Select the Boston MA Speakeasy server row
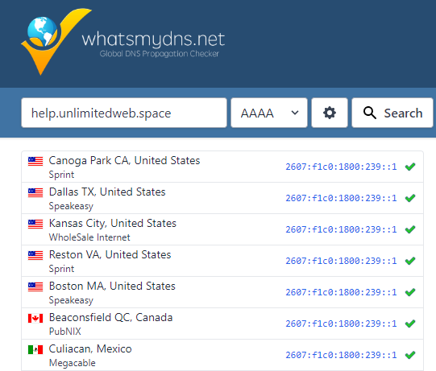This screenshot has width=436, height=371. 222,292
